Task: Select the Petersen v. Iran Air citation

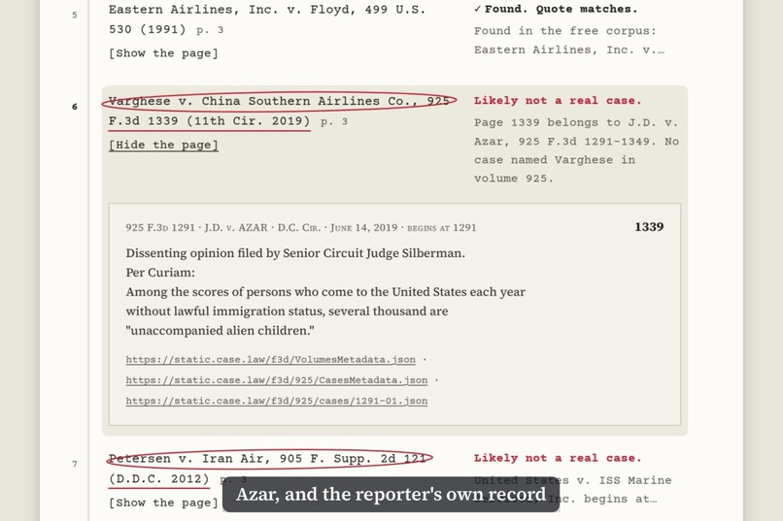Action: 270,469
